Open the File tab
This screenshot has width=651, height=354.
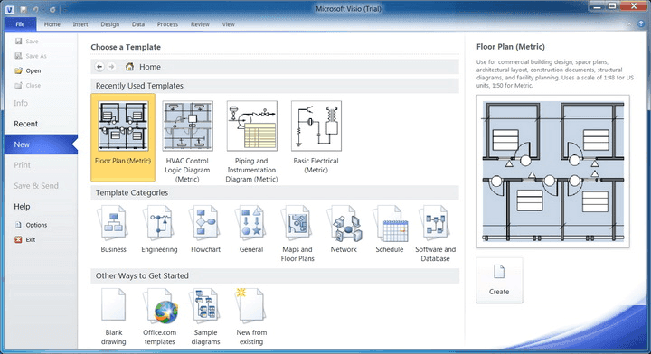coord(20,24)
